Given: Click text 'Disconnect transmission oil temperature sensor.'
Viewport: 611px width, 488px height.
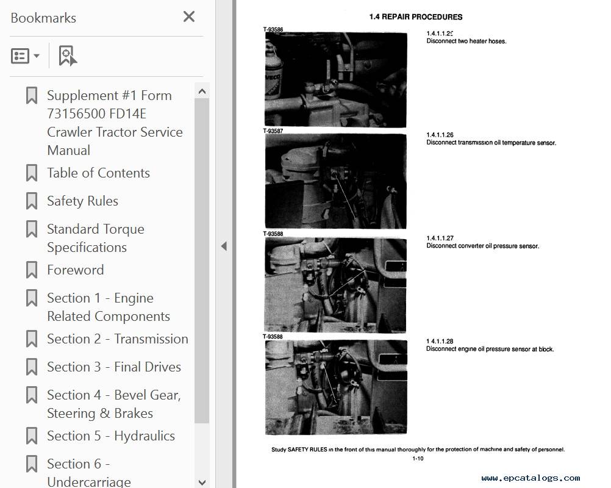Looking at the screenshot, I should coord(491,143).
